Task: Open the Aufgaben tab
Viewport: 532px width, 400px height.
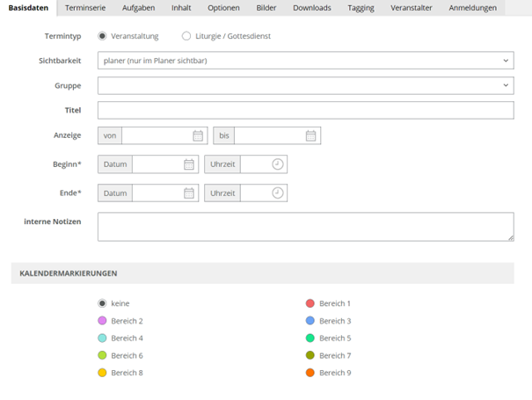Action: tap(138, 8)
